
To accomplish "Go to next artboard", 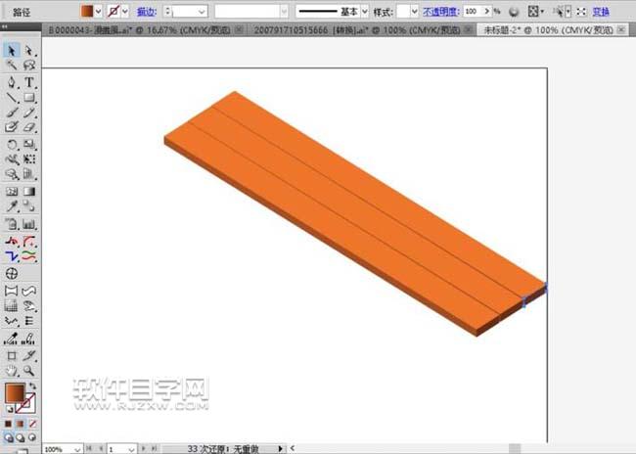I will click(x=143, y=448).
